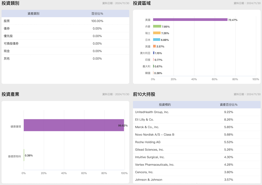
Task: Click the 百分比% column header
Action: [97, 14]
